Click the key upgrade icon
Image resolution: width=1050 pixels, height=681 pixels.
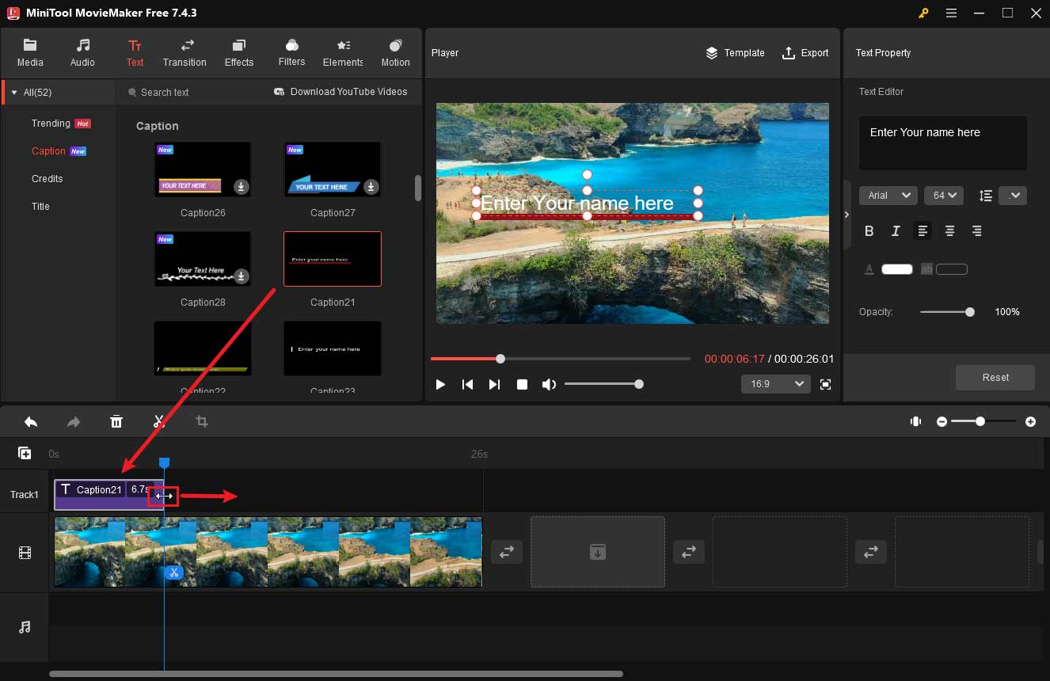coord(923,13)
